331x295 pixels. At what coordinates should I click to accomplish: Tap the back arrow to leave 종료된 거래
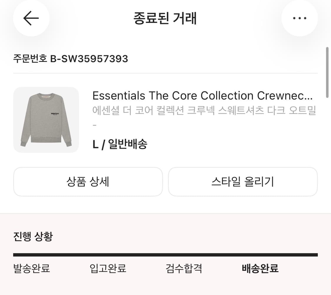[x=31, y=18]
